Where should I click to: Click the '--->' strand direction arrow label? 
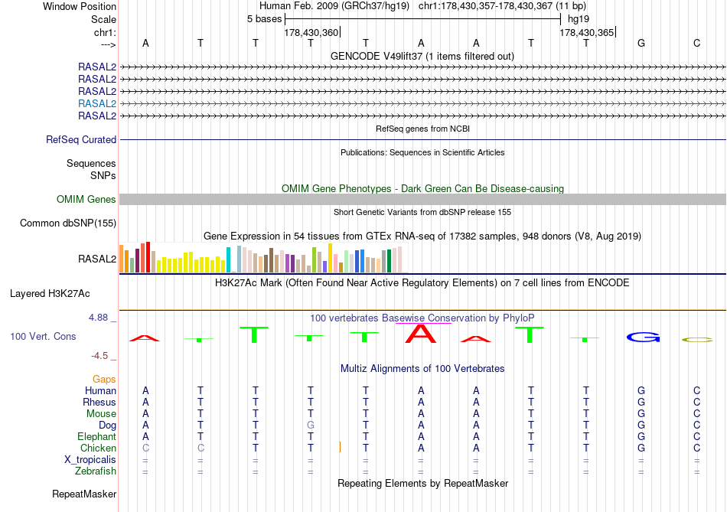tap(109, 44)
